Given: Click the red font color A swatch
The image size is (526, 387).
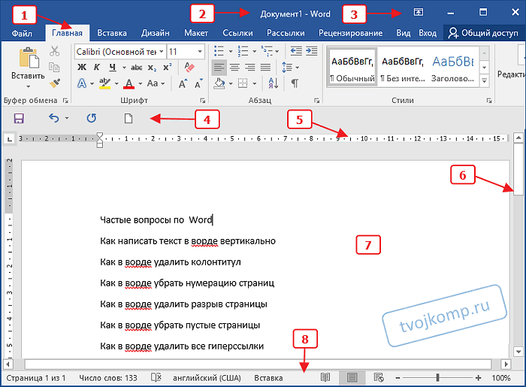Looking at the screenshot, I should pyautogui.click(x=128, y=83).
